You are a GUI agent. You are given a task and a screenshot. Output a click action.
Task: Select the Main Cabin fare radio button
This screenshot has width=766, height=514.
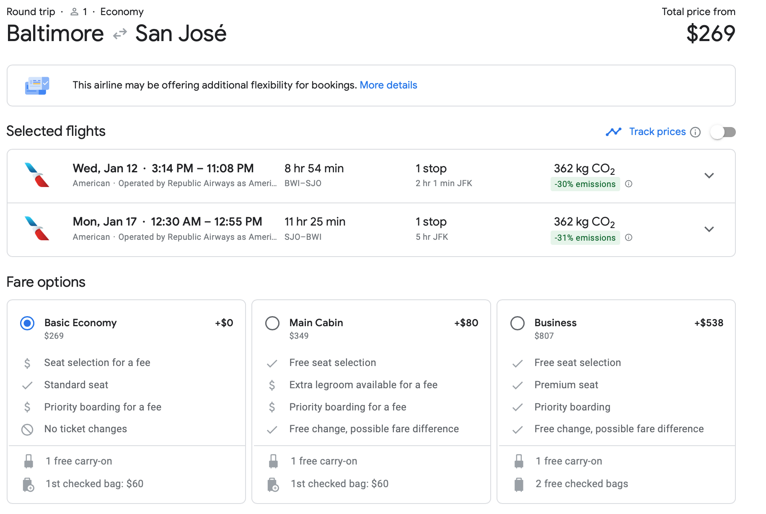coord(272,323)
